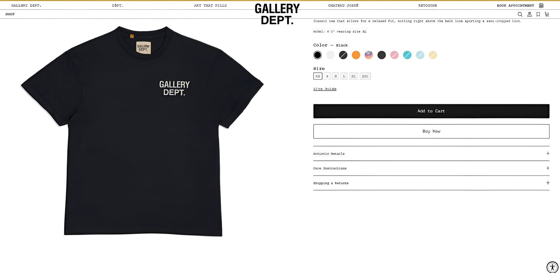The width and height of the screenshot is (560, 273).
Task: Expand the Shipping & Returns section
Action: click(431, 183)
